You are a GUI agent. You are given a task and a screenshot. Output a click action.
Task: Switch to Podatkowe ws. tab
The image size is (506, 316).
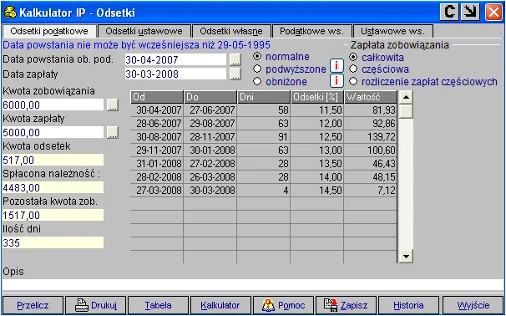point(311,31)
